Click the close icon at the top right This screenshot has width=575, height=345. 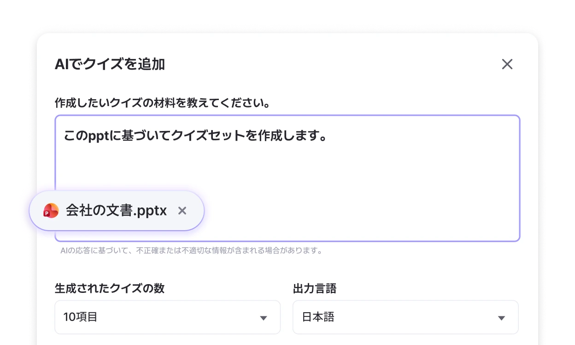(507, 64)
